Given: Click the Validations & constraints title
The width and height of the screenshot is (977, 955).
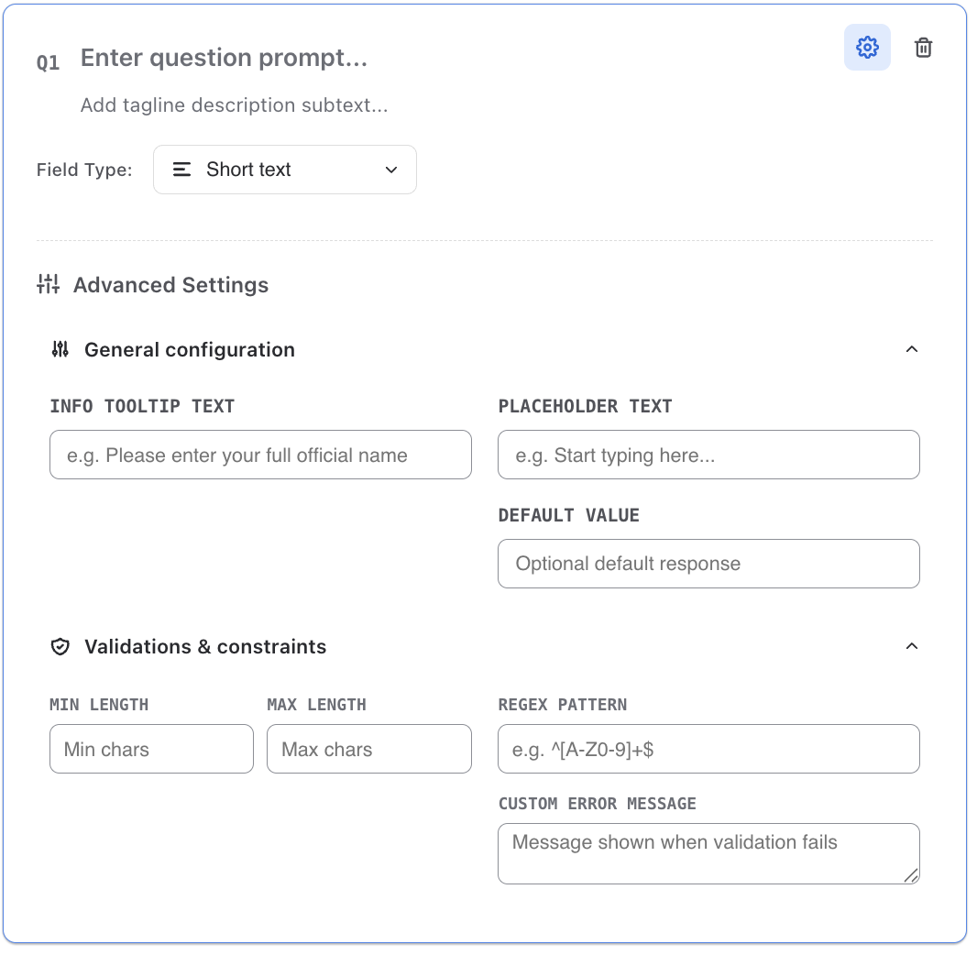Looking at the screenshot, I should coord(205,647).
